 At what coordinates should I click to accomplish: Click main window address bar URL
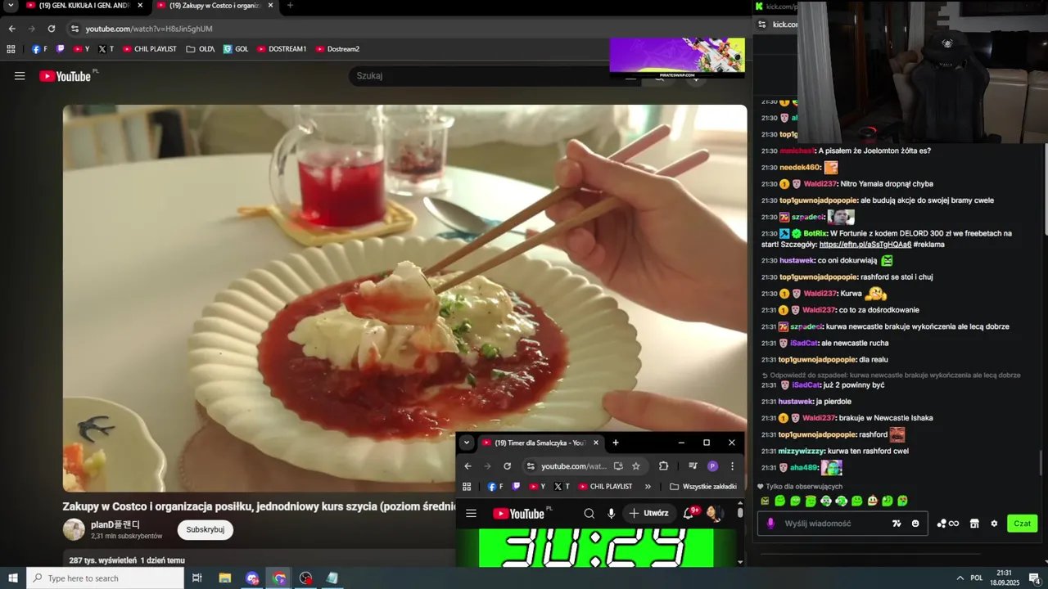149,29
